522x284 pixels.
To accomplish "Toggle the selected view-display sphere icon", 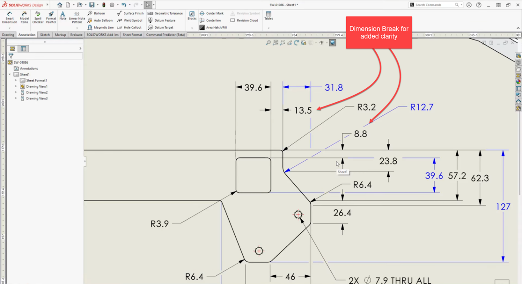I will pos(332,43).
